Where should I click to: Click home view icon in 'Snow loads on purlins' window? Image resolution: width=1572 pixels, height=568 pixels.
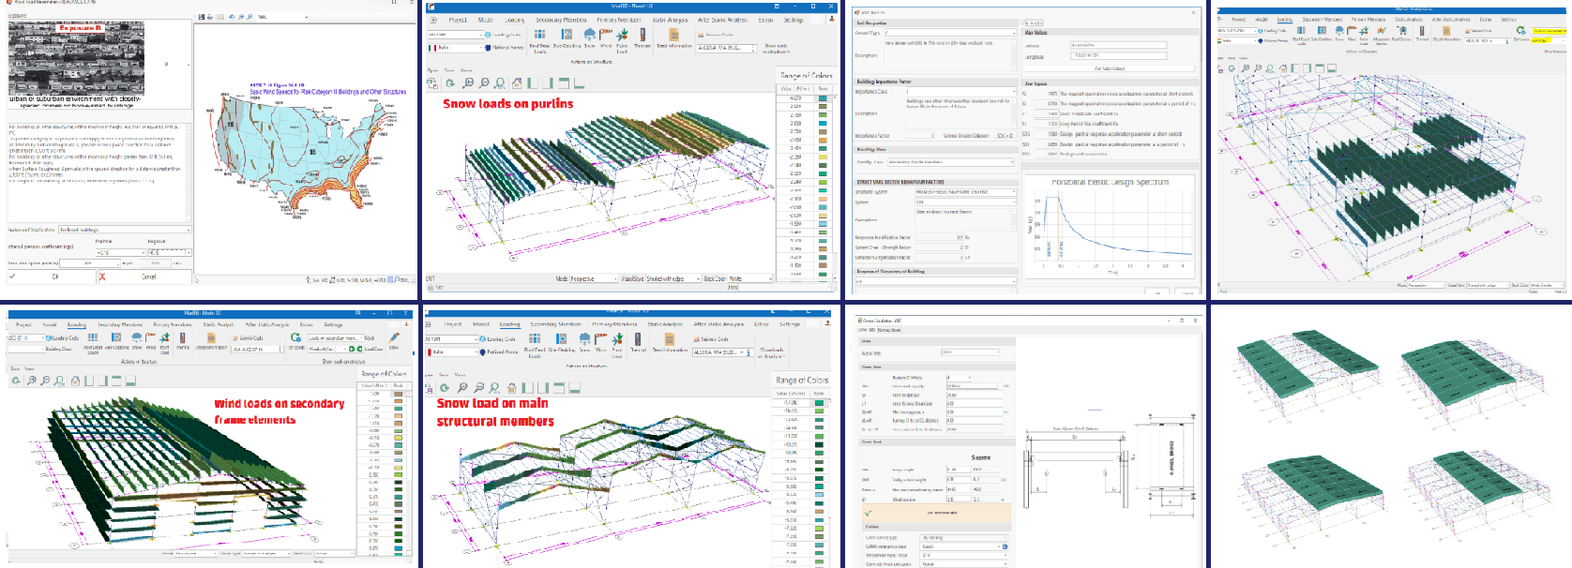[x=517, y=83]
